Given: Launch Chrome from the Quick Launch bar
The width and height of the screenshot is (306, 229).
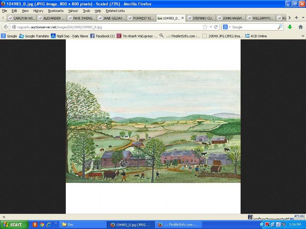Looking at the screenshot, I should tap(42, 224).
